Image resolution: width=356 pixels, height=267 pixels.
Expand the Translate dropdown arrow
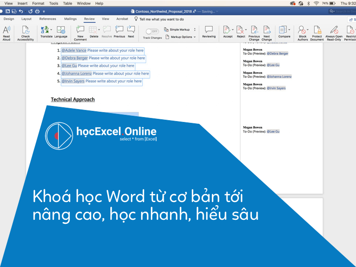(51, 29)
